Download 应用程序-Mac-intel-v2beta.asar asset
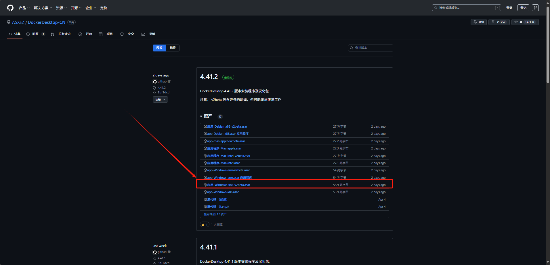 click(229, 156)
